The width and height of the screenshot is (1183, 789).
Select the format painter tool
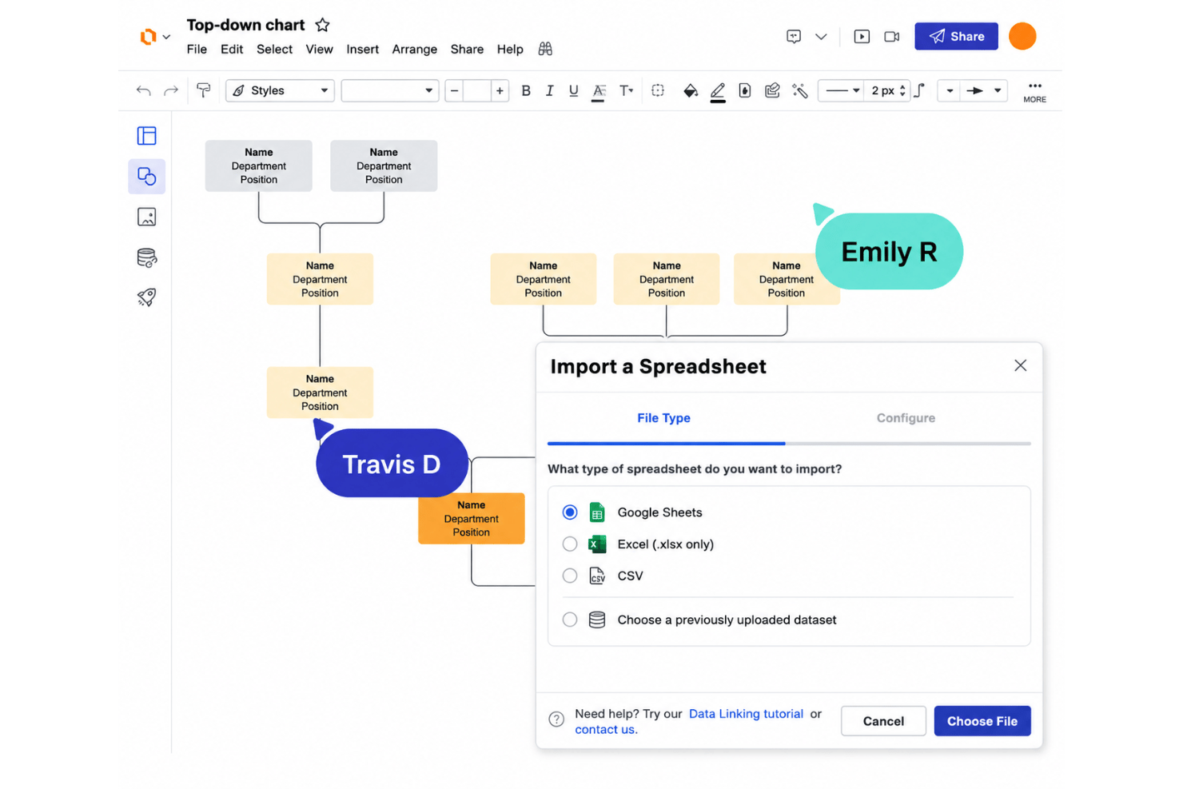(x=204, y=90)
